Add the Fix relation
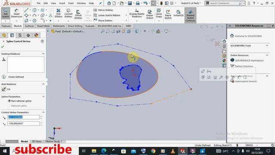The height and width of the screenshot is (155, 275). [4, 89]
